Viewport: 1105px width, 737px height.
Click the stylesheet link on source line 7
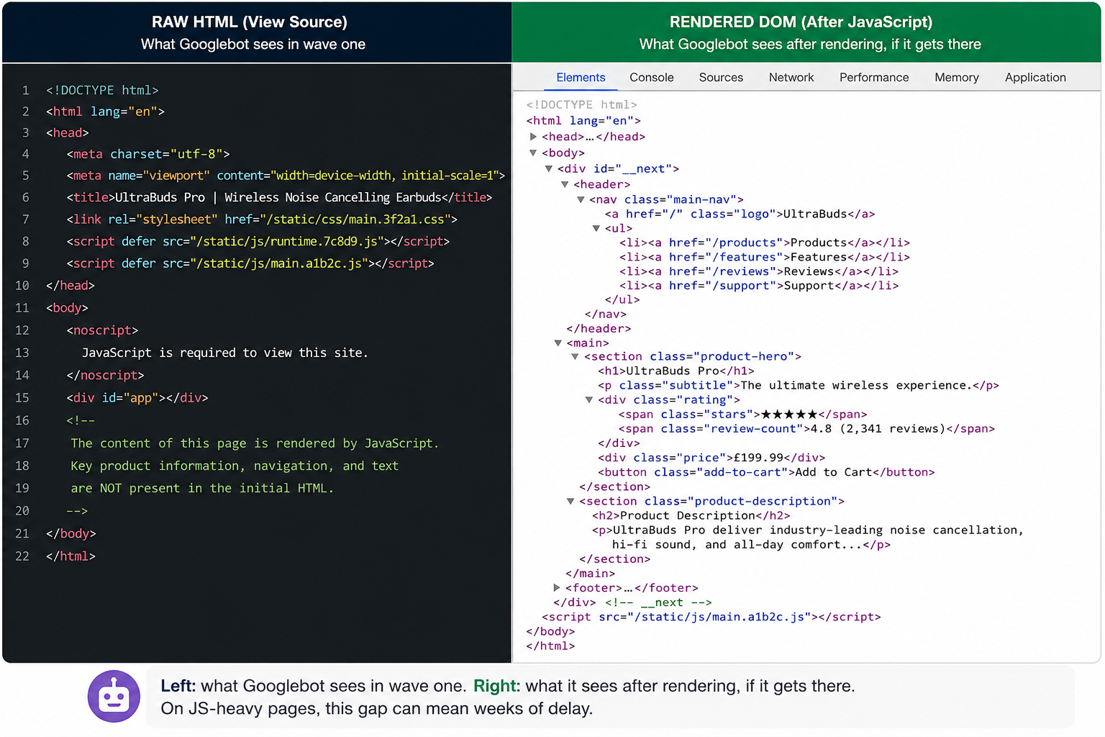262,219
